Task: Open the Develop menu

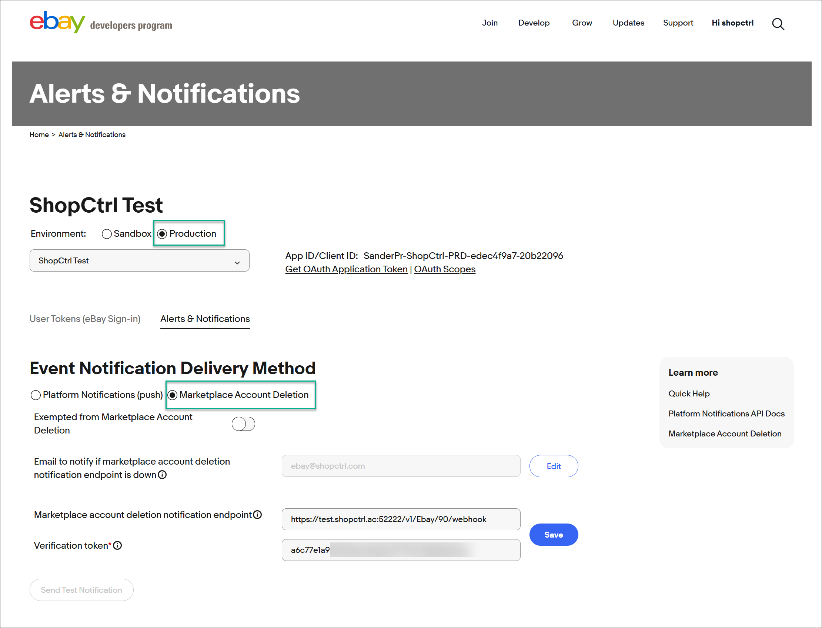Action: coord(534,23)
